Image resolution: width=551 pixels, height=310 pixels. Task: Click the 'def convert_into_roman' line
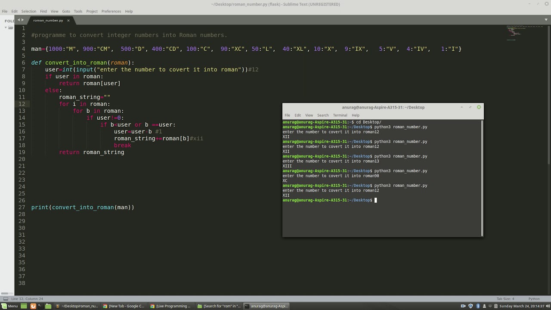click(83, 62)
